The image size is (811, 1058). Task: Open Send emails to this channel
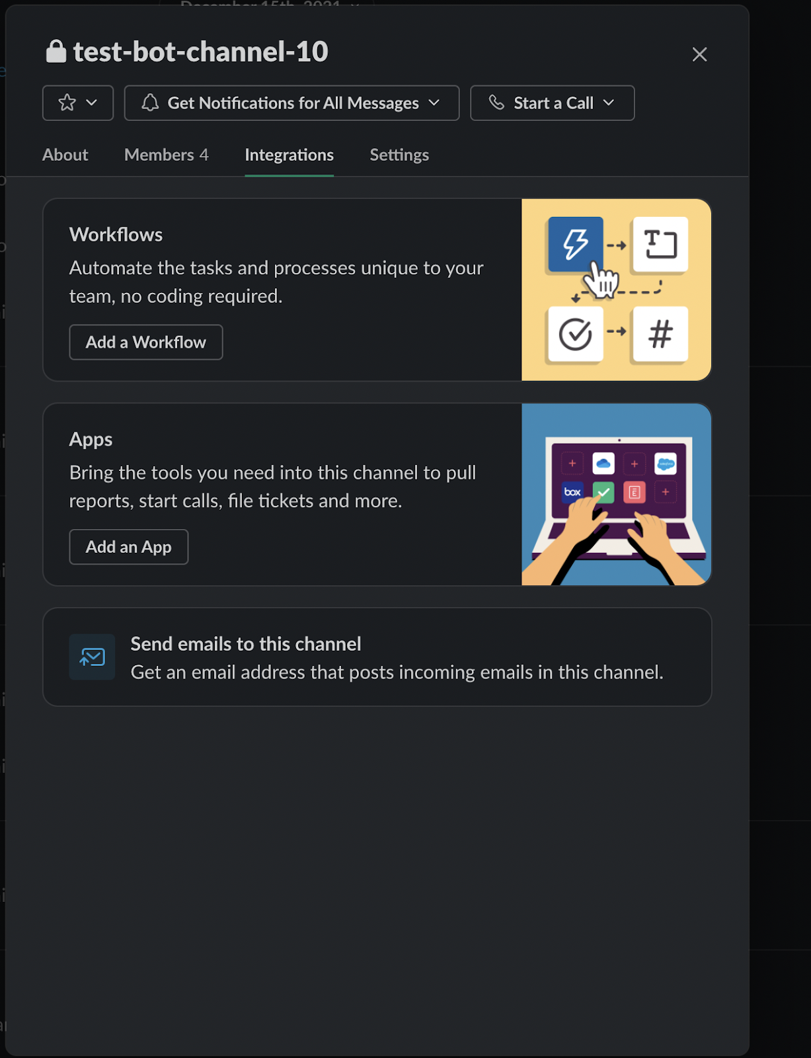coord(377,657)
